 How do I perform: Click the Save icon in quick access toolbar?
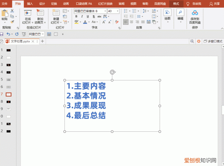point(1,34)
